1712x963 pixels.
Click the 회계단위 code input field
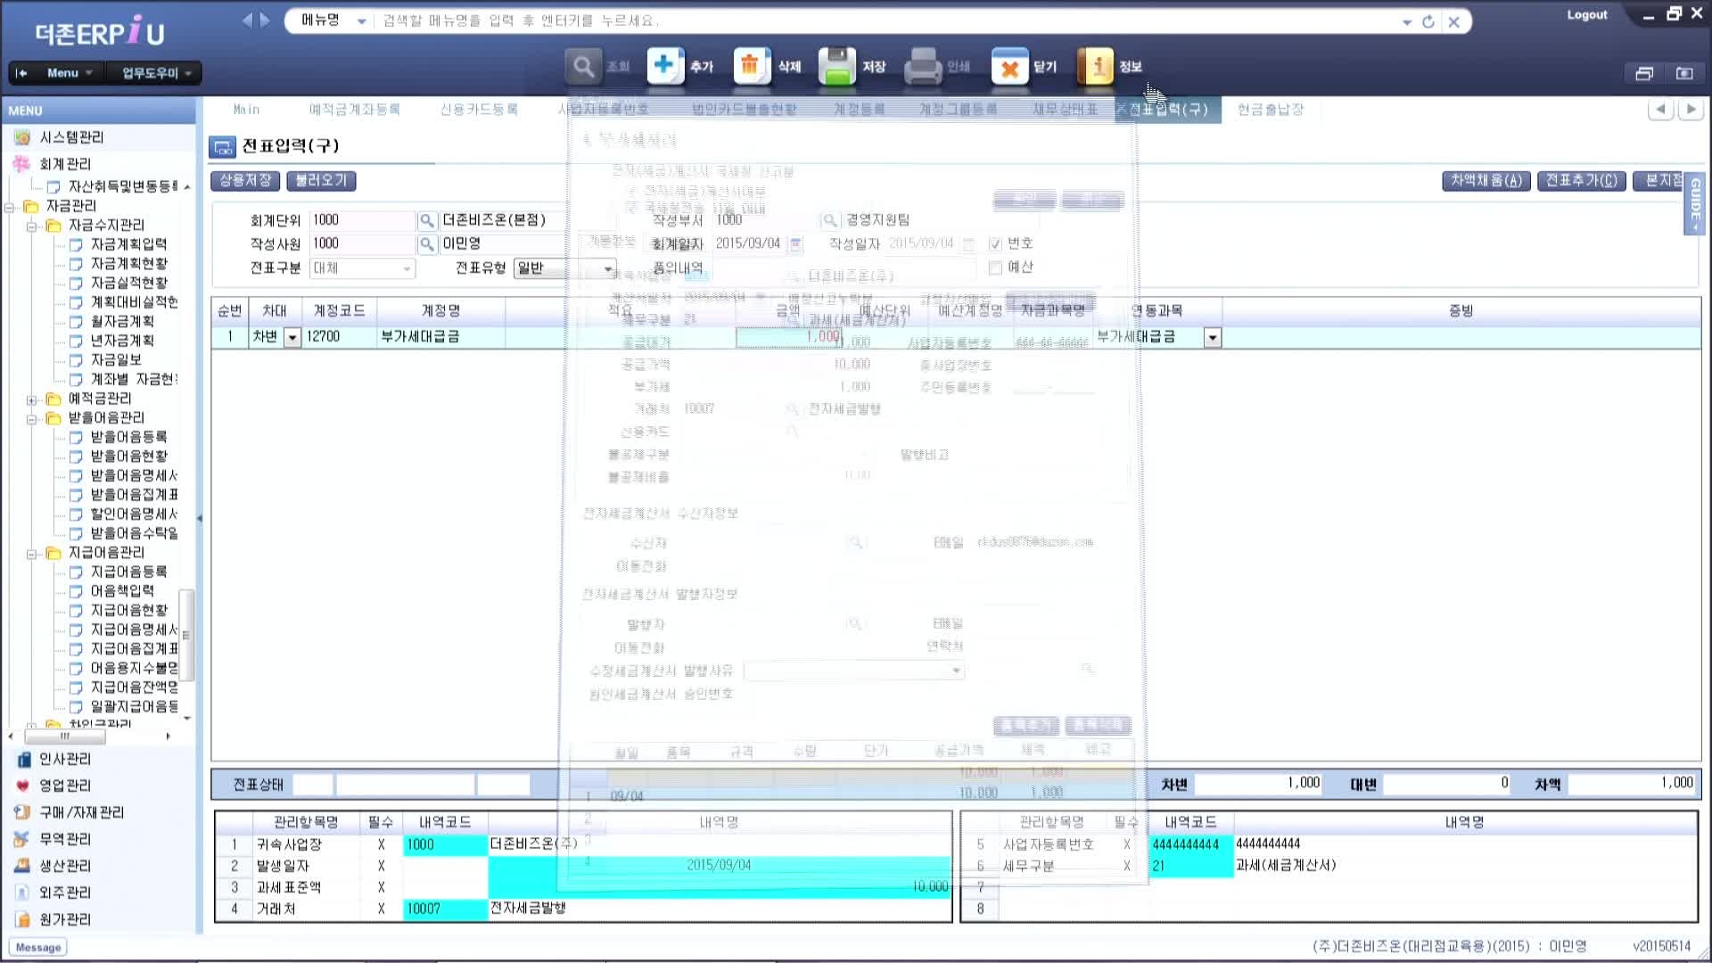point(361,220)
